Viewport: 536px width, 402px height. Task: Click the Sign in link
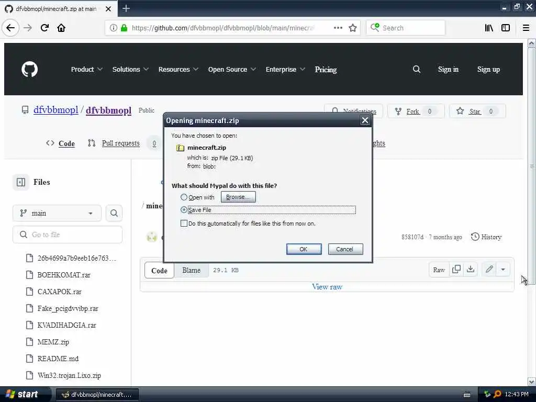pos(448,70)
